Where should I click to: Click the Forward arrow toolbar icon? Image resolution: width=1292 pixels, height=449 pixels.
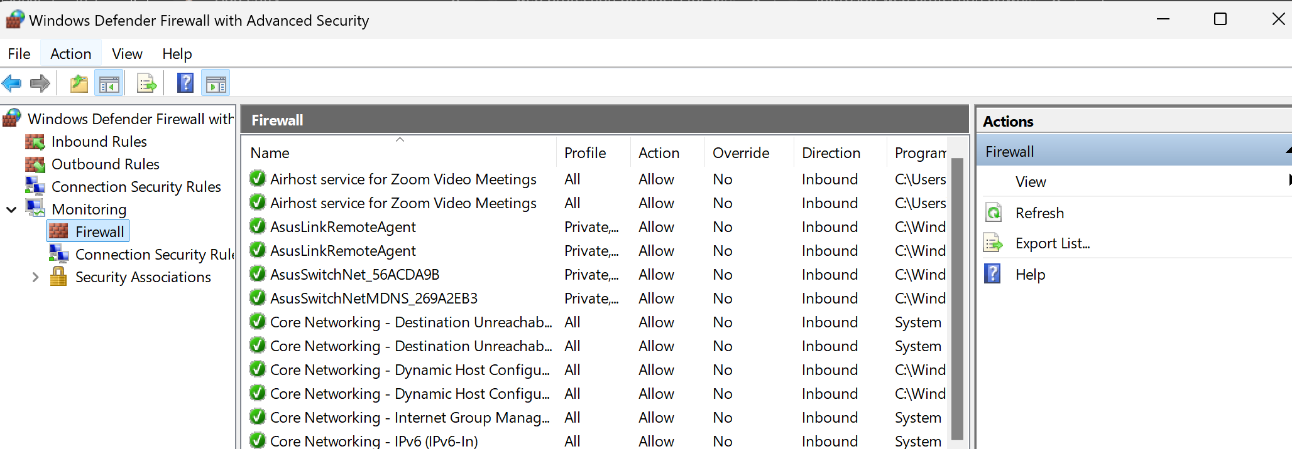(x=40, y=83)
